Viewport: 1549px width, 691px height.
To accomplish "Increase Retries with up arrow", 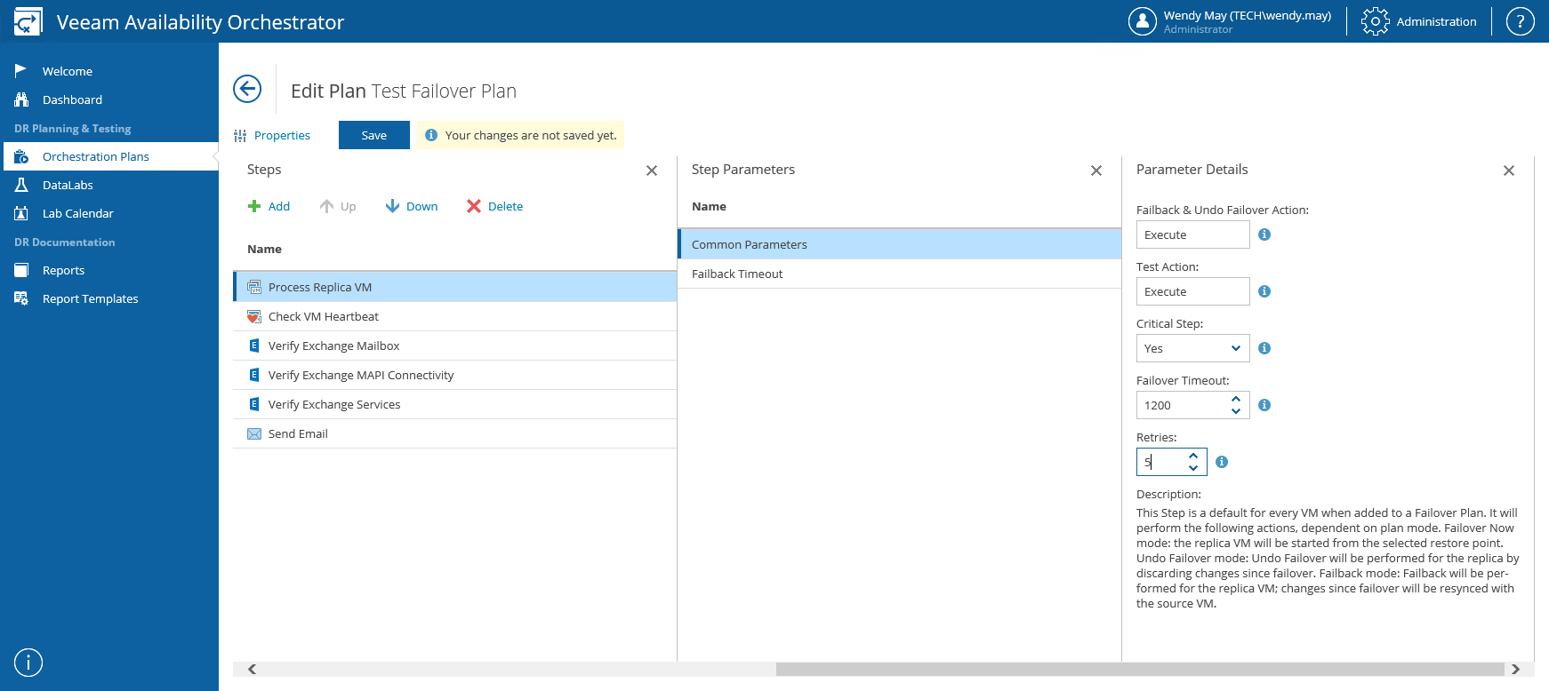I will [1193, 457].
